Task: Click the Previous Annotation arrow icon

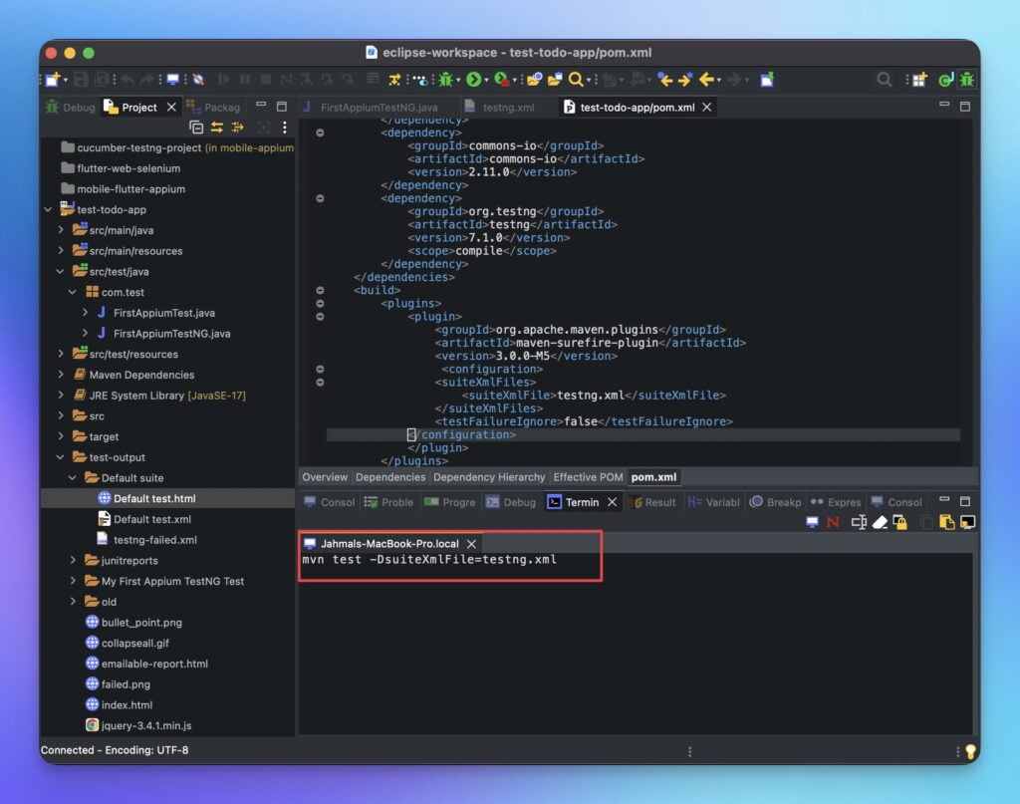Action: point(664,80)
